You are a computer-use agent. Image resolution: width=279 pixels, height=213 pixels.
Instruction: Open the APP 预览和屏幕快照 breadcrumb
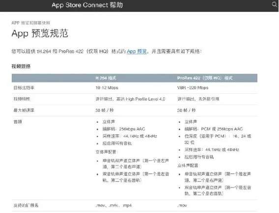point(30,23)
